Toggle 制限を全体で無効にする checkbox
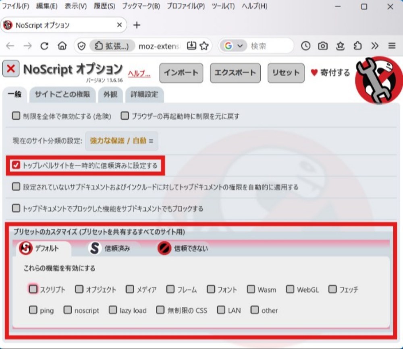 pyautogui.click(x=16, y=116)
